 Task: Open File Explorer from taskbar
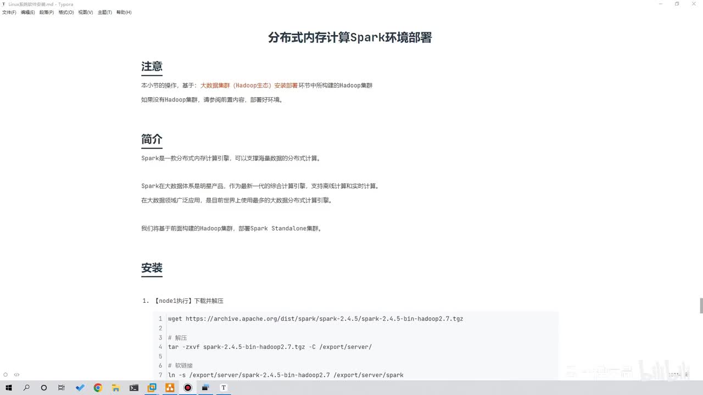(x=116, y=387)
